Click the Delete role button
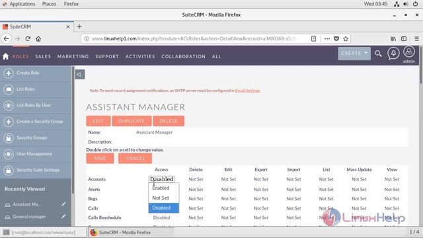The image size is (423, 238). pos(169,121)
